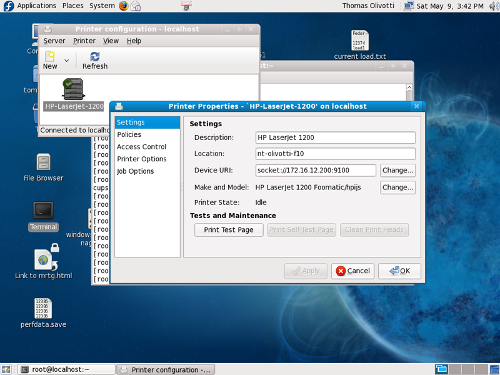Click the OK button in Printer Properties
The width and height of the screenshot is (500, 375).
(x=399, y=271)
